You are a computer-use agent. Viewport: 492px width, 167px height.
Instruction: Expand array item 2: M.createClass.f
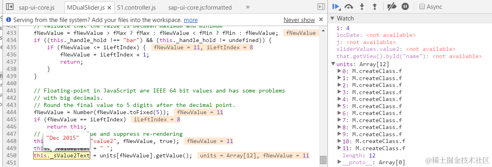[340, 85]
